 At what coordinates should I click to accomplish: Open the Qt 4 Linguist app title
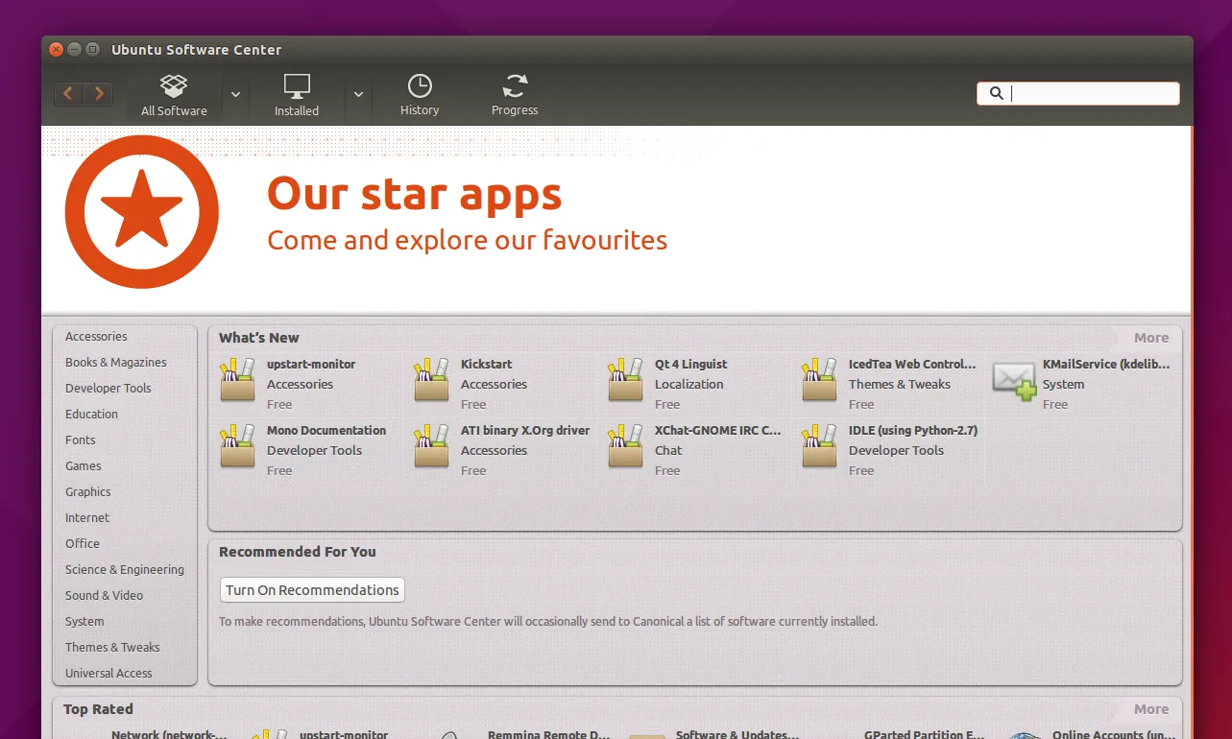[691, 365]
